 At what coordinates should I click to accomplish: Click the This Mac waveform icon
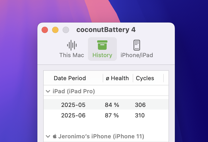pos(72,45)
